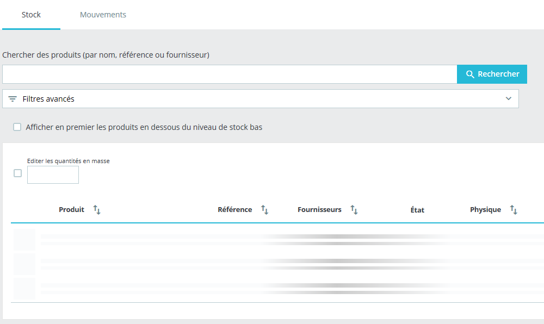Click the Fournisseurs column header
The image size is (544, 324).
point(319,210)
